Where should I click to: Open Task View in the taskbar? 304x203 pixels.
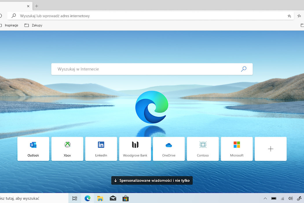click(75, 198)
